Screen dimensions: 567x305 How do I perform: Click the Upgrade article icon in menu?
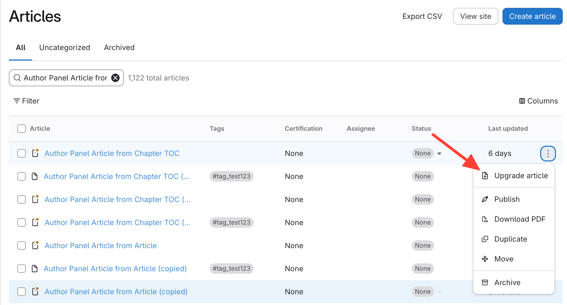click(x=485, y=176)
